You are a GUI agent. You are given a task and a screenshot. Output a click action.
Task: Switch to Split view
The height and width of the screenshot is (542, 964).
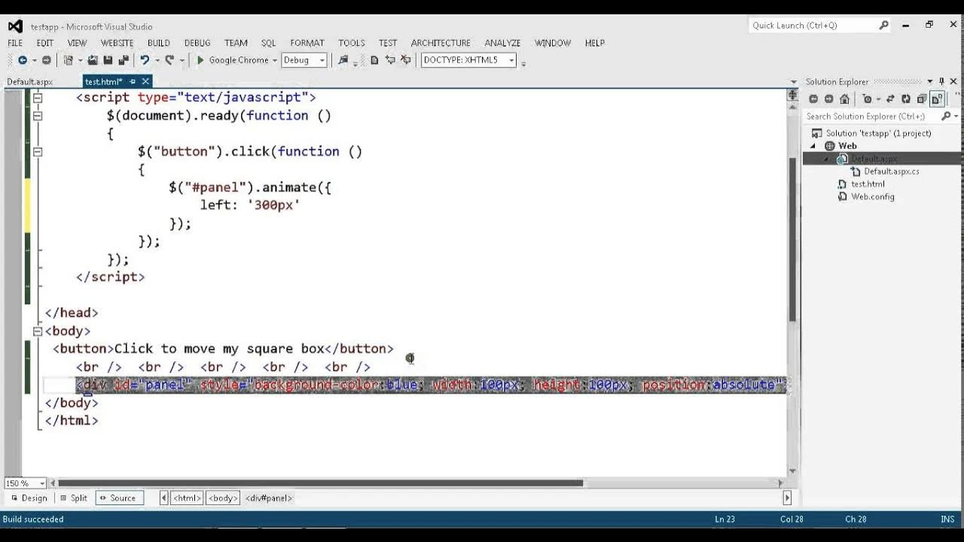pyautogui.click(x=74, y=498)
